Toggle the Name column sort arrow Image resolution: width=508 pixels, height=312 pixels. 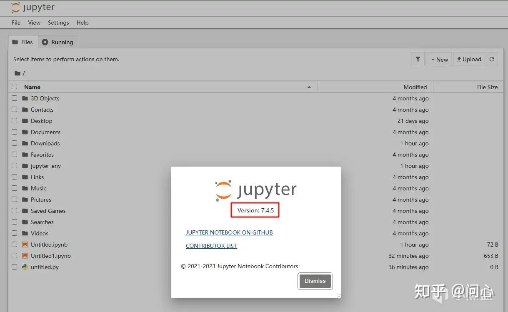click(x=309, y=87)
